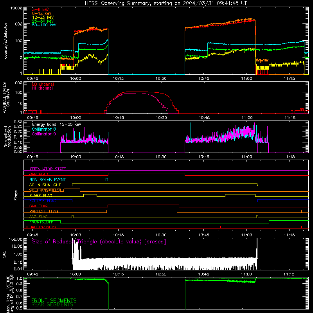Click the Normalized modulation axis title
313x313 pixels.
click(7, 137)
